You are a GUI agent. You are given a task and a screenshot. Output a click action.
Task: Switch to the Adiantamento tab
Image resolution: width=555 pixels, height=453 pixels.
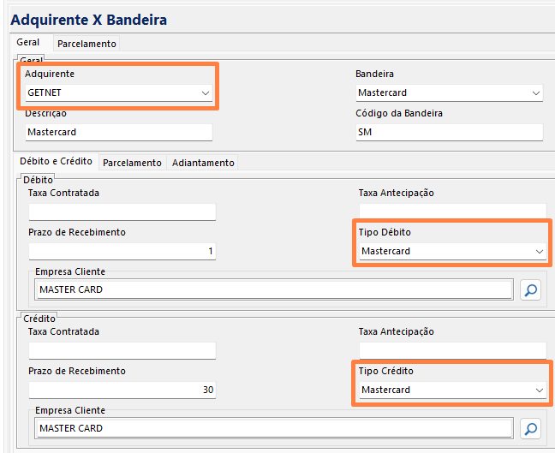click(x=202, y=163)
